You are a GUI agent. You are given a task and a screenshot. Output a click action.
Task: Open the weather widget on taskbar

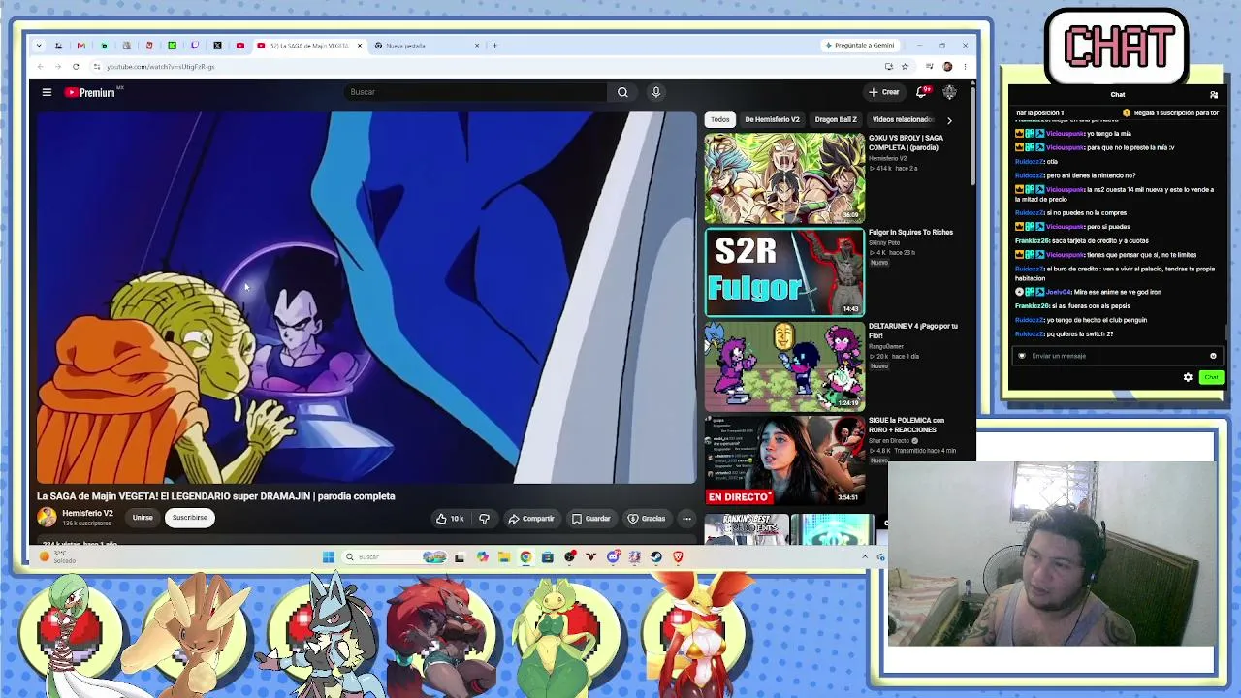pyautogui.click(x=57, y=556)
